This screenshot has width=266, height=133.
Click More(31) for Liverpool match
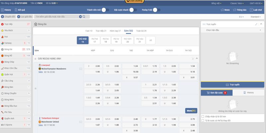coord(191,111)
